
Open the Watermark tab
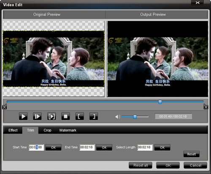click(x=68, y=130)
